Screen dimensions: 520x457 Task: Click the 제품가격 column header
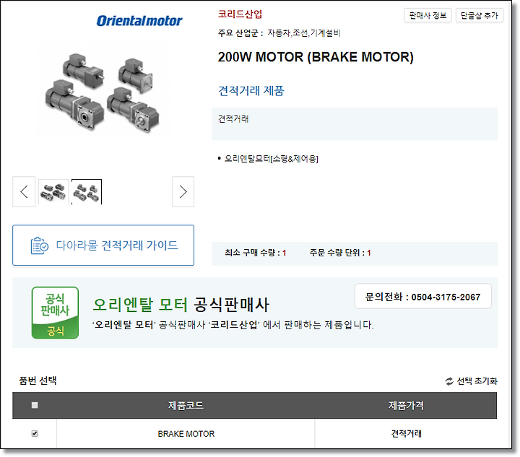[x=406, y=405]
